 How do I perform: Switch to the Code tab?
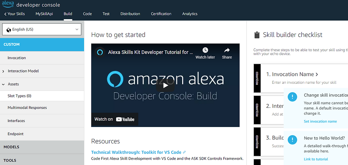pyautogui.click(x=87, y=14)
